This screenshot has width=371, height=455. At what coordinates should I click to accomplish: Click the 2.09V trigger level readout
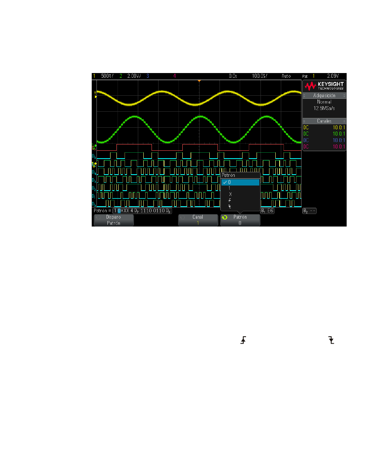(x=333, y=76)
